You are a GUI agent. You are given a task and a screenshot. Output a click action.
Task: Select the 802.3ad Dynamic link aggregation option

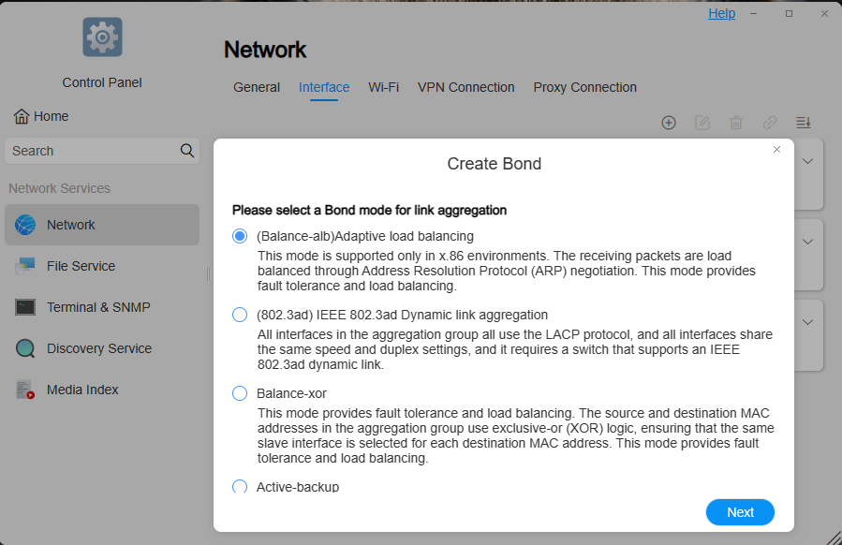240,315
